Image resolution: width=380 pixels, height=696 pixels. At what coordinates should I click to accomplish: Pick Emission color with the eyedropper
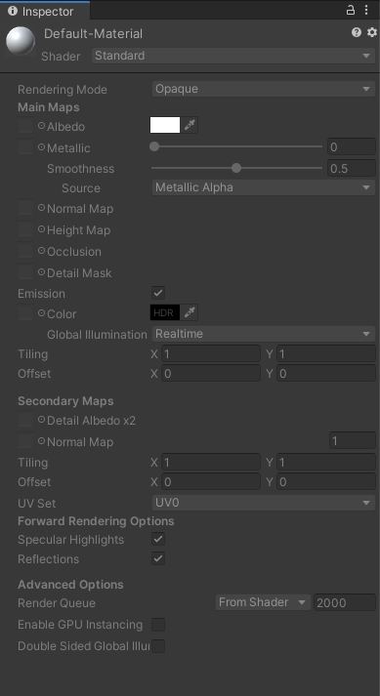tap(190, 313)
